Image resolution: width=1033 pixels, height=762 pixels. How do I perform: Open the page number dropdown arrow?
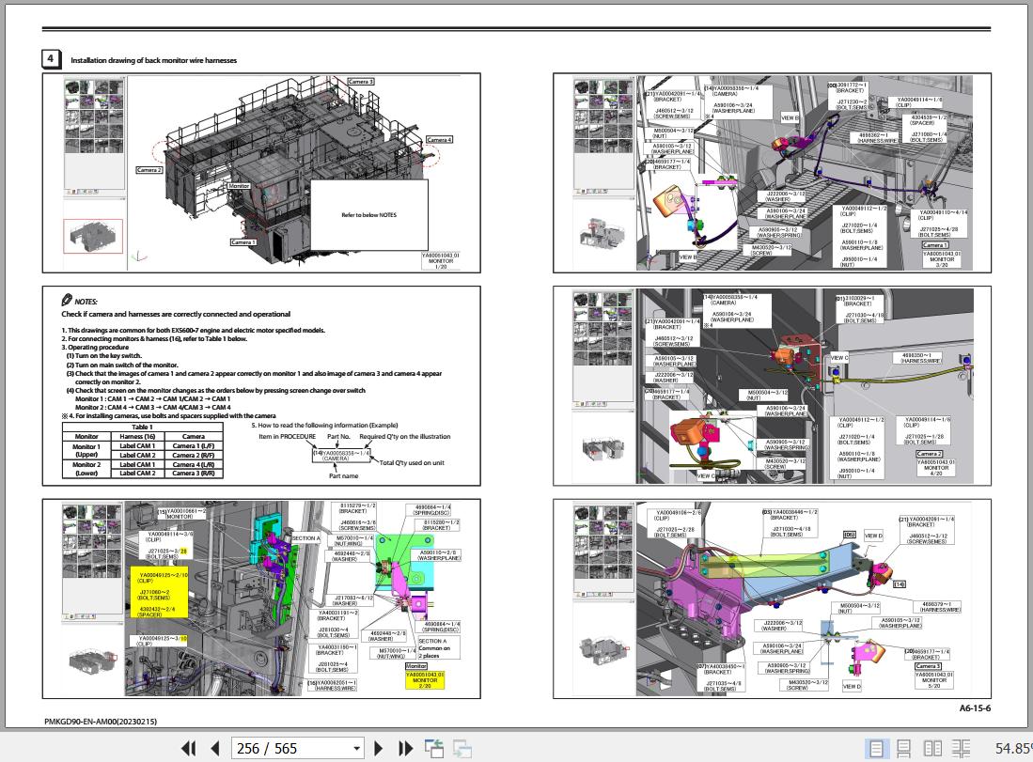[x=356, y=749]
